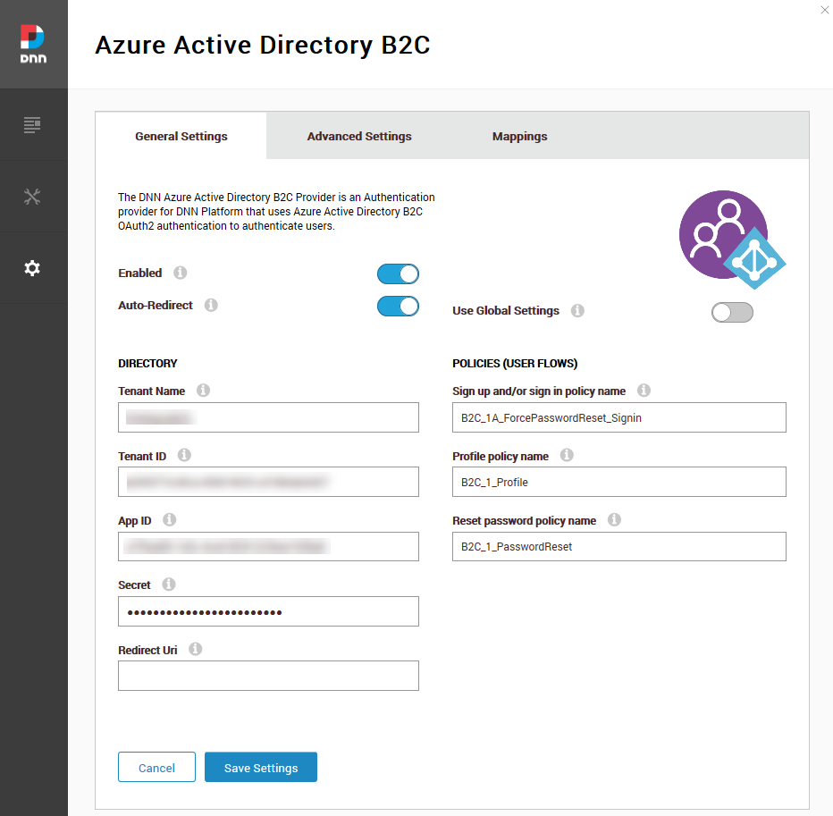Click info icon next to Auto-Redirect

coord(211,305)
